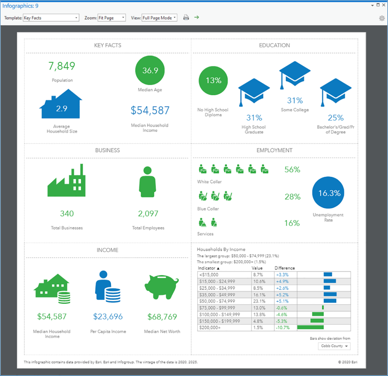The height and width of the screenshot is (376, 388).
Task: Click the green bar for the $200,000+ row
Action: point(310,328)
